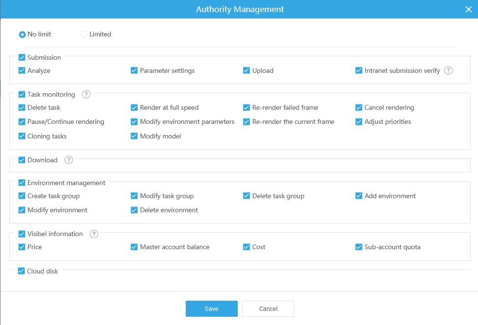The image size is (478, 325).
Task: Disable Render at full speed permission
Action: point(134,107)
